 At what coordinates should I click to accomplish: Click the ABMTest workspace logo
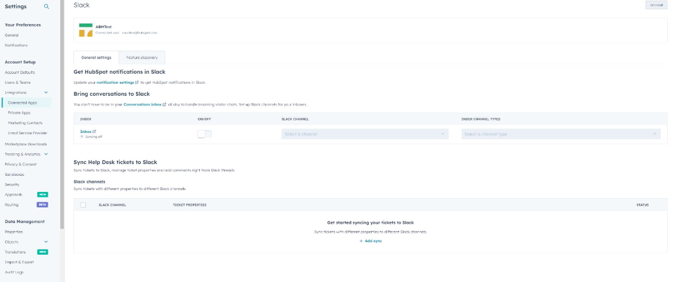(x=86, y=30)
